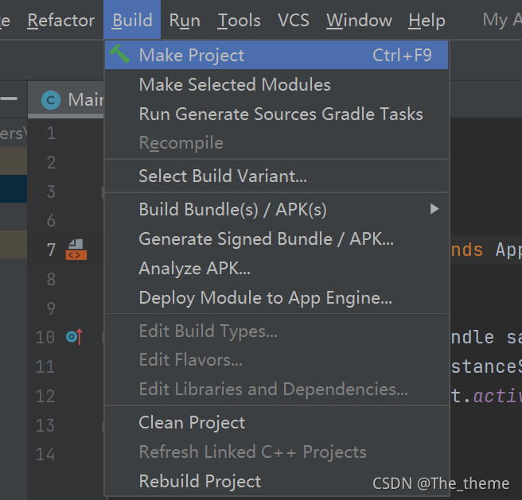Viewport: 522px width, 500px height.
Task: Open the Window menu
Action: (x=359, y=21)
